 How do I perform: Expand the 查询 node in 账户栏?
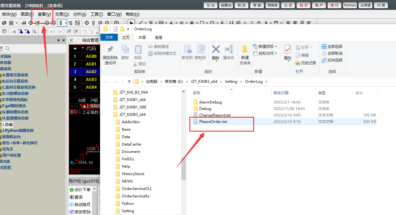[72, 197]
